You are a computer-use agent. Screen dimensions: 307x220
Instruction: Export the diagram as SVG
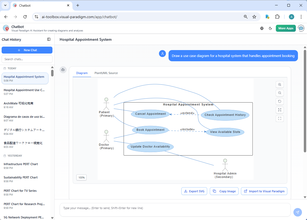click(x=194, y=191)
